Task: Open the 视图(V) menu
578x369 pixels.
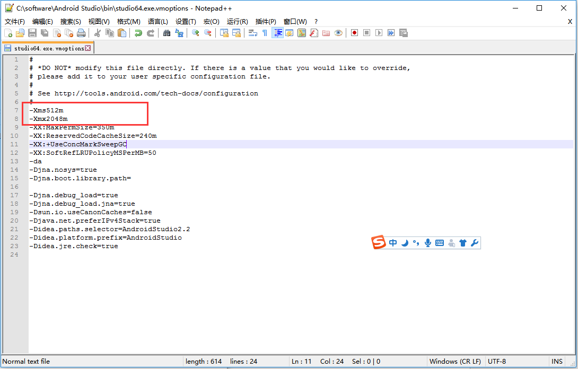Action: click(x=99, y=22)
